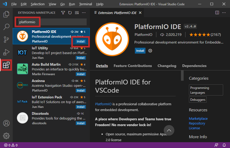The image size is (230, 148).
Task: Open the Go menu
Action: click(x=63, y=4)
